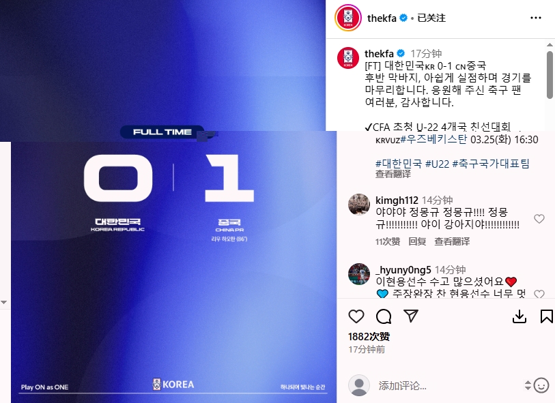Click the scroll-up arrow of caption scrollbar
The image size is (555, 403).
click(x=550, y=45)
